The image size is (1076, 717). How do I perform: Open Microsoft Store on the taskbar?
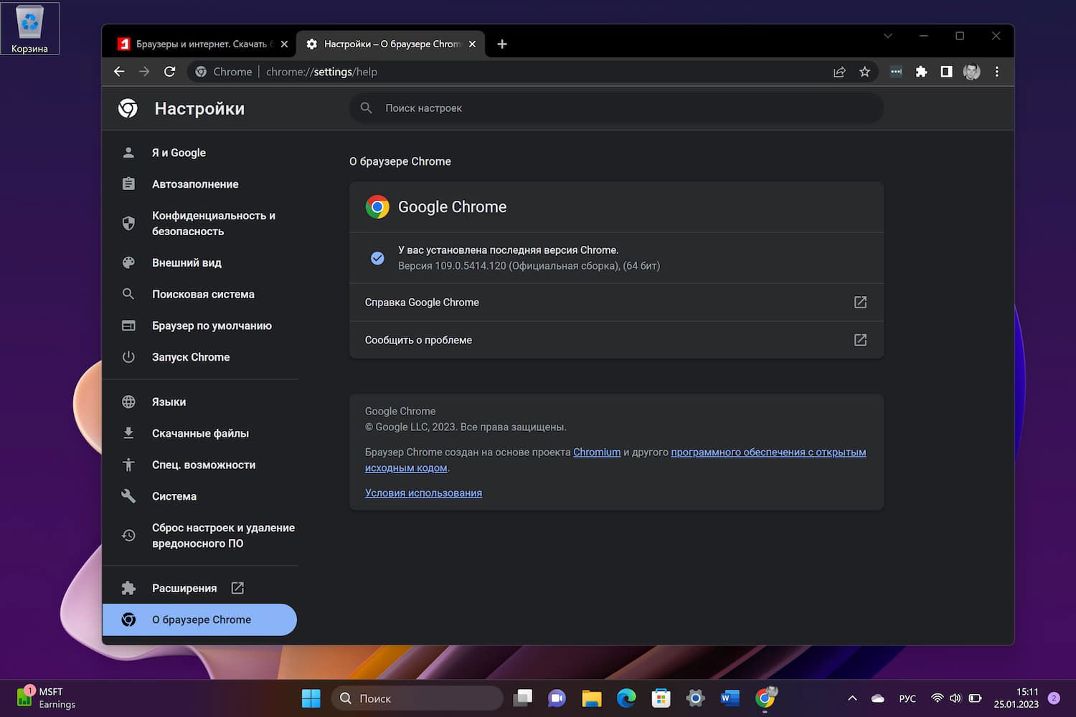click(661, 698)
